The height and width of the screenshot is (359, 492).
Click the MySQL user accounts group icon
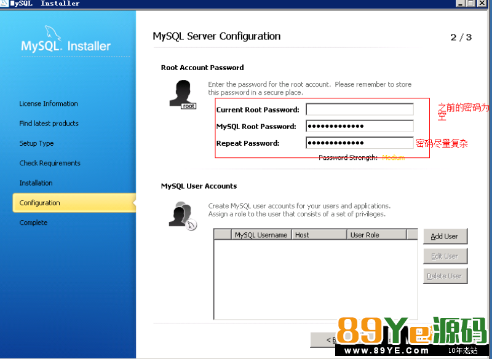[x=183, y=215]
